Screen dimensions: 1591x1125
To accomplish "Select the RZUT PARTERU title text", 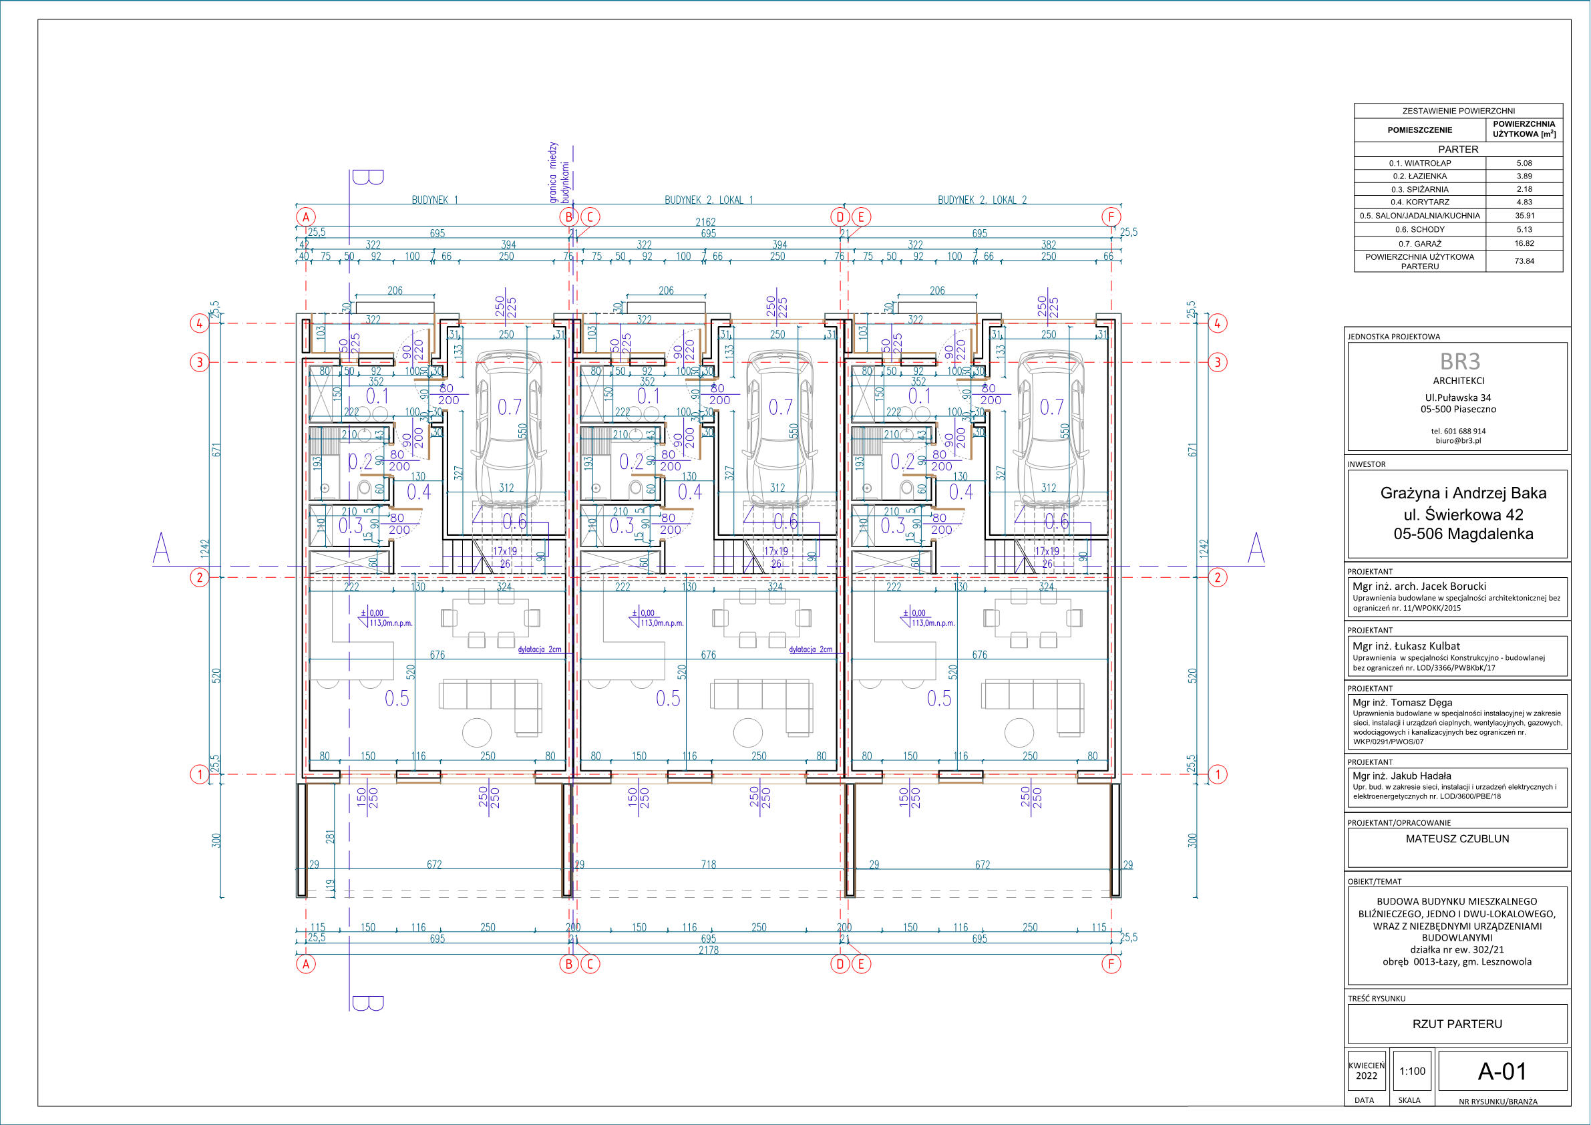I will [x=1457, y=1024].
